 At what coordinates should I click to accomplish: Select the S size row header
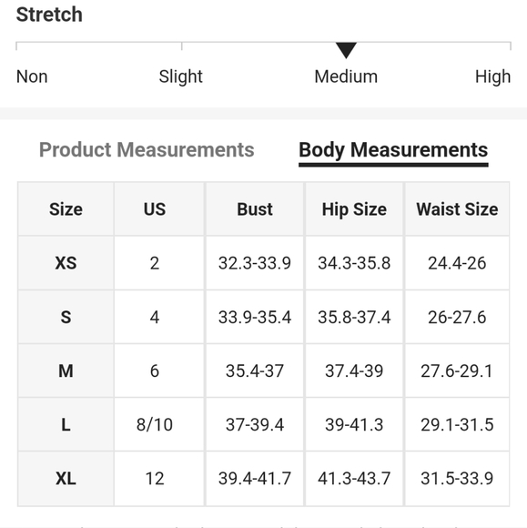[x=66, y=317]
